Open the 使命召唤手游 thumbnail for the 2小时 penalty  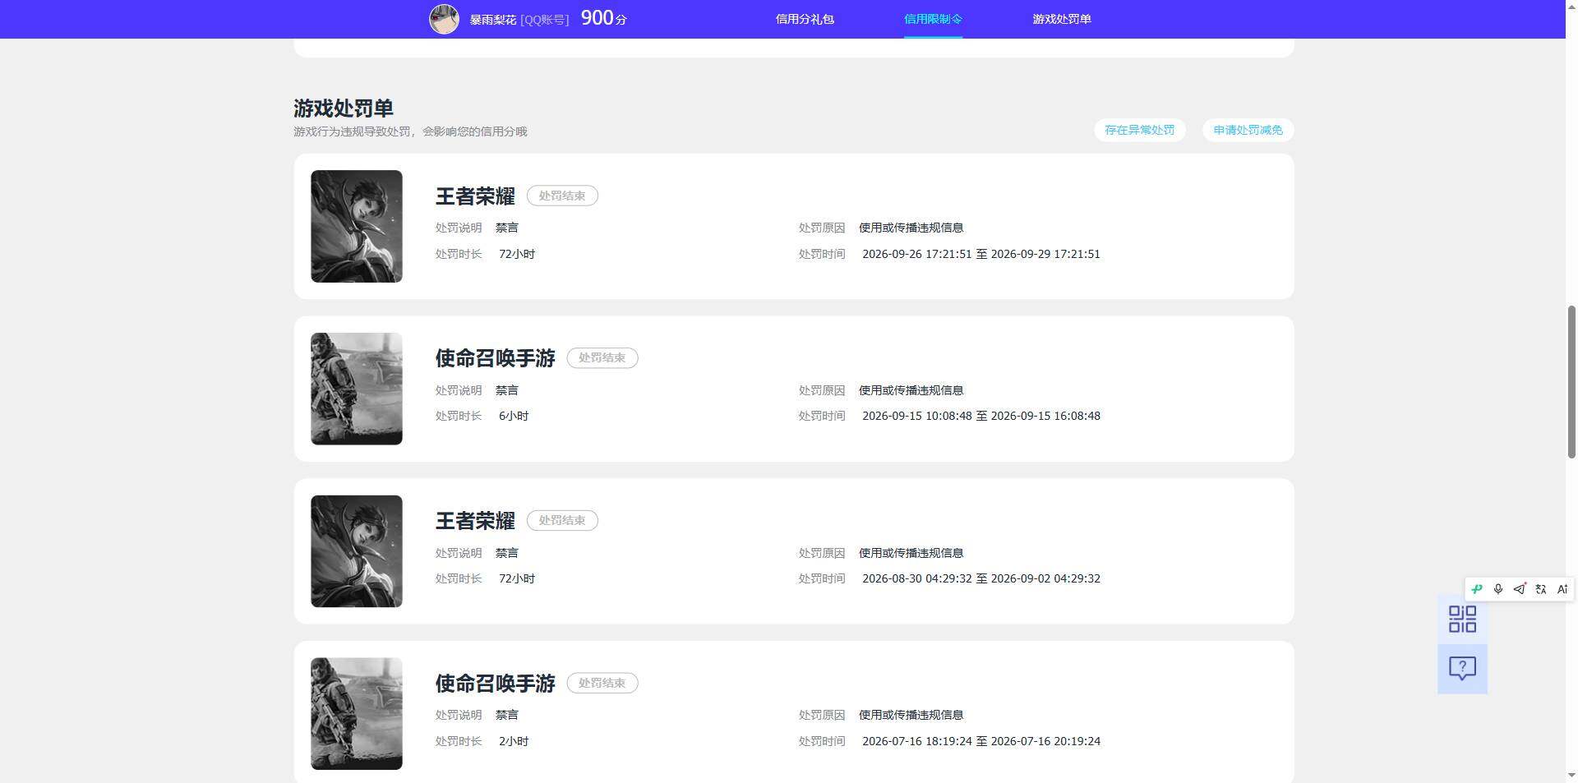click(357, 713)
